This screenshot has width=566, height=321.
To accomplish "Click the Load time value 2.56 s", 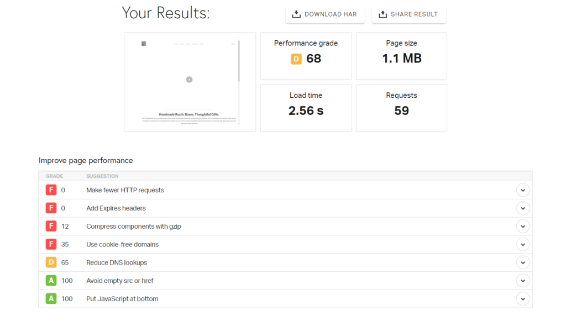I will pyautogui.click(x=306, y=110).
